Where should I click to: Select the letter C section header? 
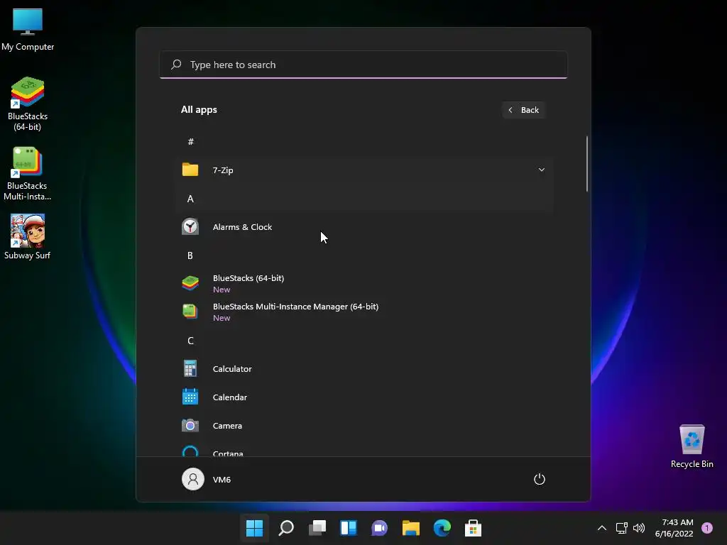point(190,341)
